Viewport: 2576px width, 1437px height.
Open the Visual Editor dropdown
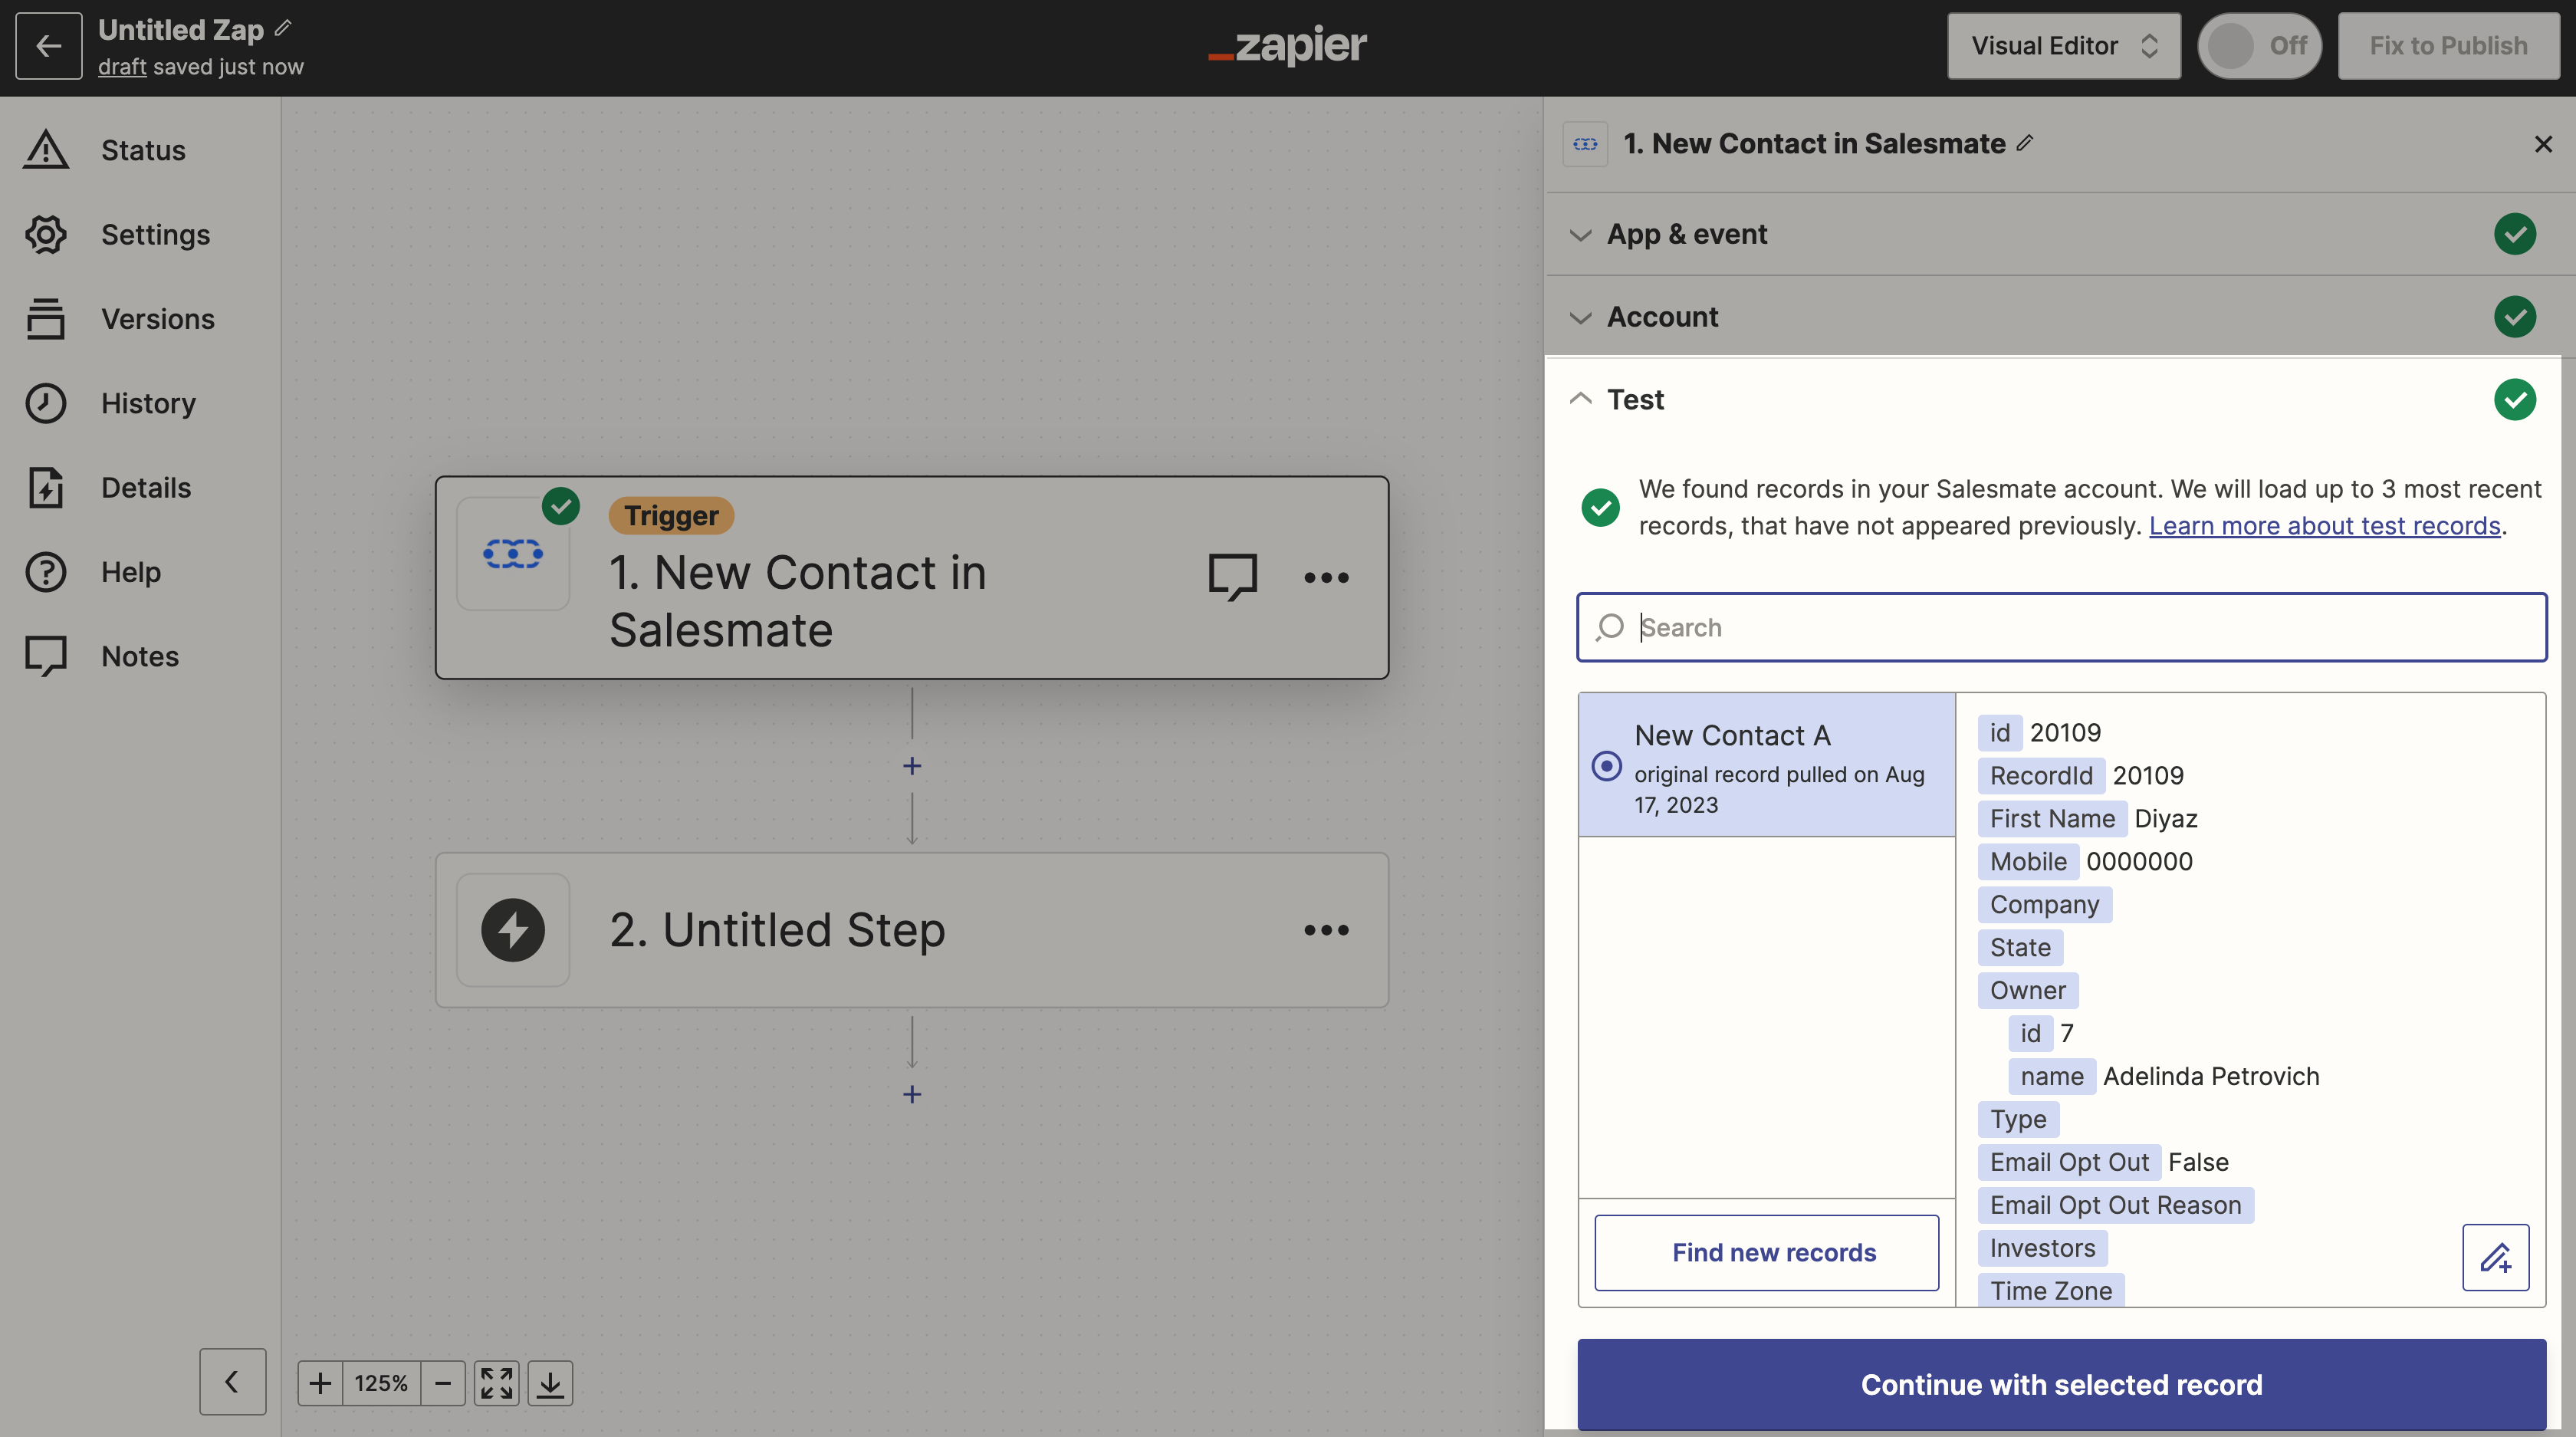coord(2064,46)
